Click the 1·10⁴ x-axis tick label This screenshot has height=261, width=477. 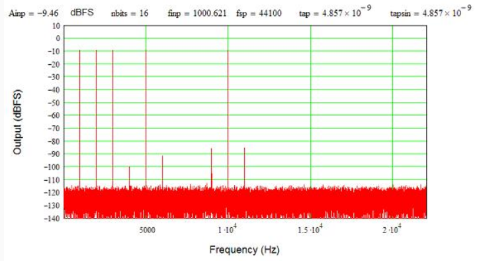(x=227, y=229)
